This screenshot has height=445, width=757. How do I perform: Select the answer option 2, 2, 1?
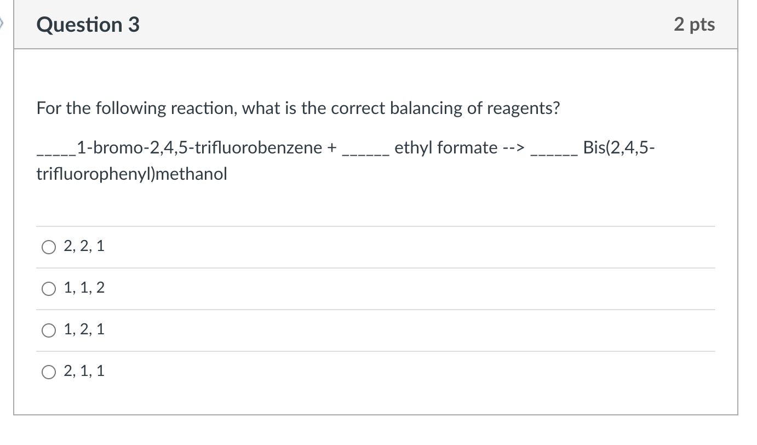(48, 247)
